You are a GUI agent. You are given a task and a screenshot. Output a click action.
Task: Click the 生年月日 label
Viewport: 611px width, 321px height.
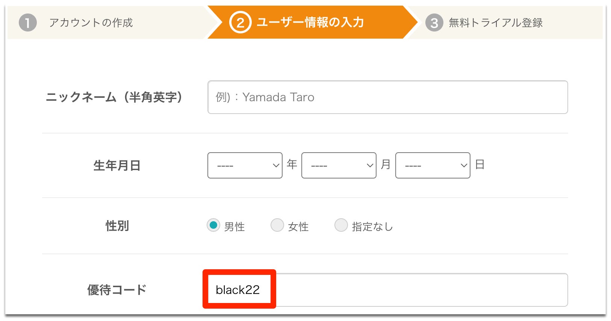(117, 165)
